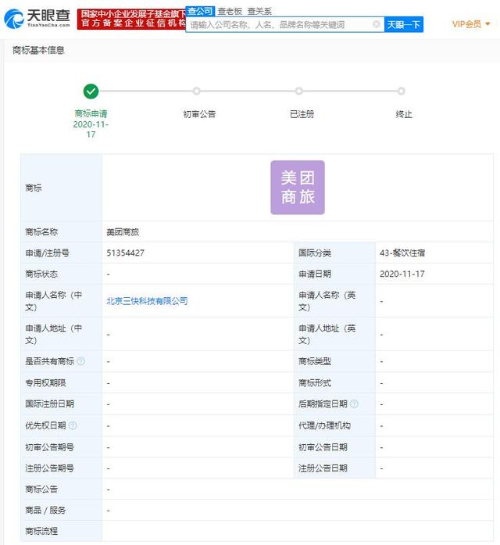Click the 初审公告期号 label cell
This screenshot has width=500, height=545.
pos(62,447)
